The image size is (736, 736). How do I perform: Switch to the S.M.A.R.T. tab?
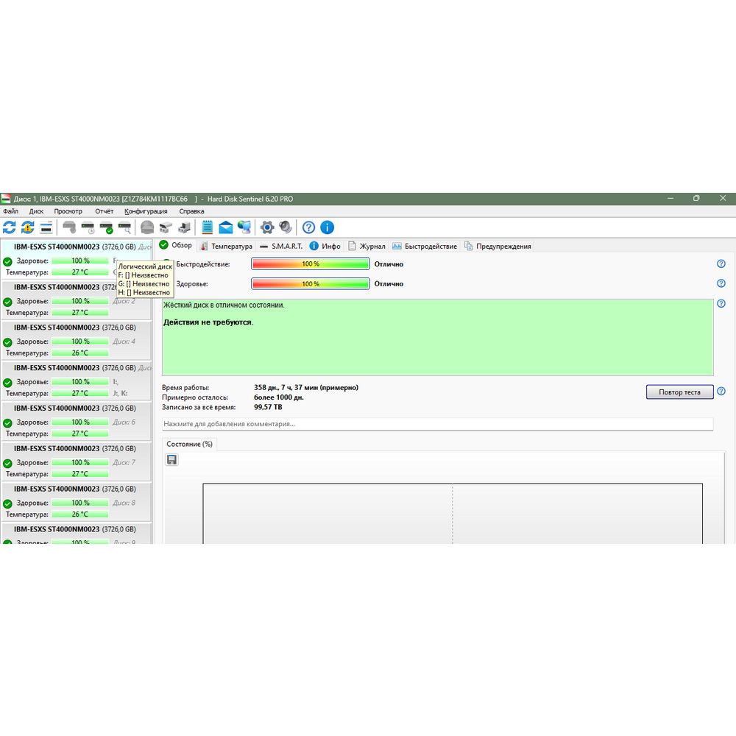pyautogui.click(x=281, y=247)
